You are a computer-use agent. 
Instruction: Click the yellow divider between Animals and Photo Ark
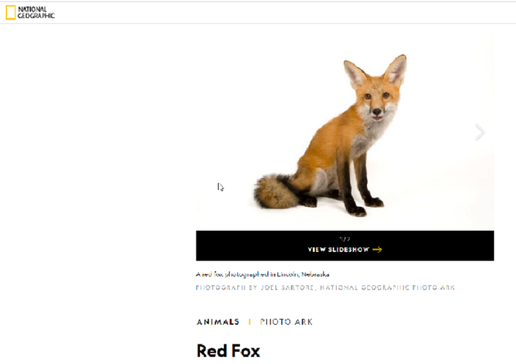[250, 322]
